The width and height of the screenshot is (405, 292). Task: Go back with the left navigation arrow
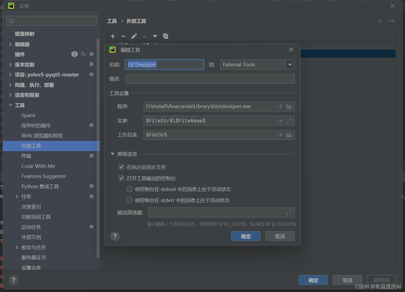[381, 21]
